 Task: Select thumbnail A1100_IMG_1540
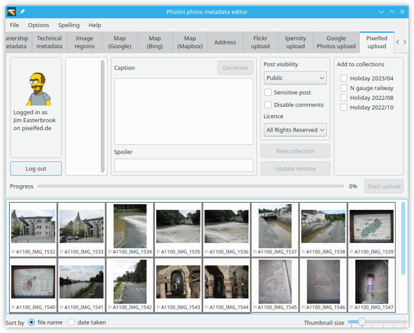[x=33, y=285]
